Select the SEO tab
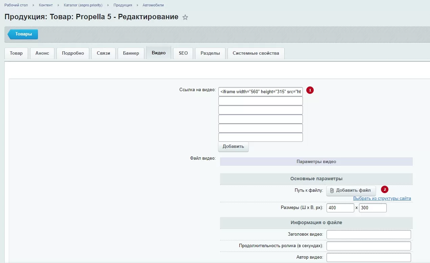 click(183, 53)
